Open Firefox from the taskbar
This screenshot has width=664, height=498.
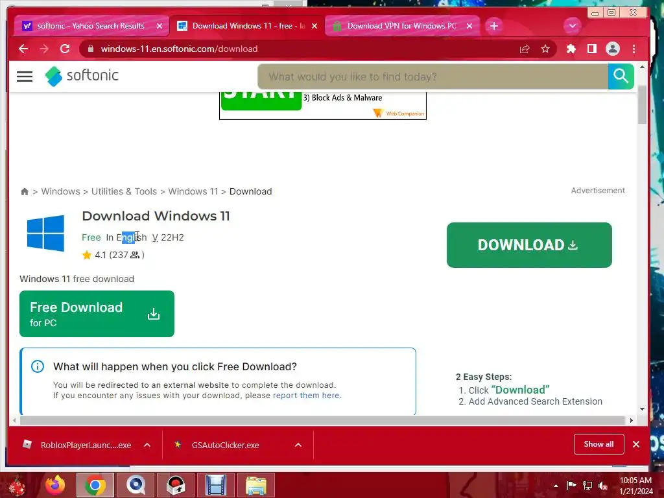pos(56,485)
